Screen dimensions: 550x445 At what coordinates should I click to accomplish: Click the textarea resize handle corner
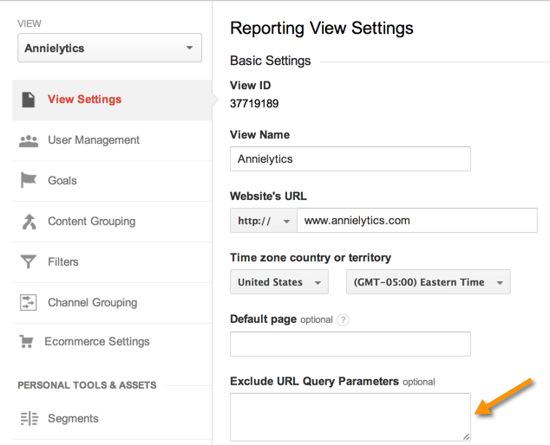(466, 436)
